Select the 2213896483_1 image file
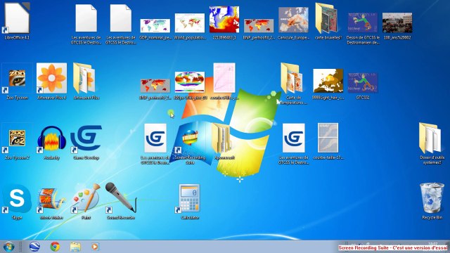Viewport: 450px width, 253px height. click(224, 20)
